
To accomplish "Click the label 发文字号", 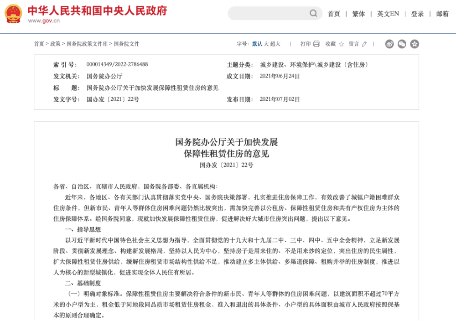I will [x=67, y=99].
